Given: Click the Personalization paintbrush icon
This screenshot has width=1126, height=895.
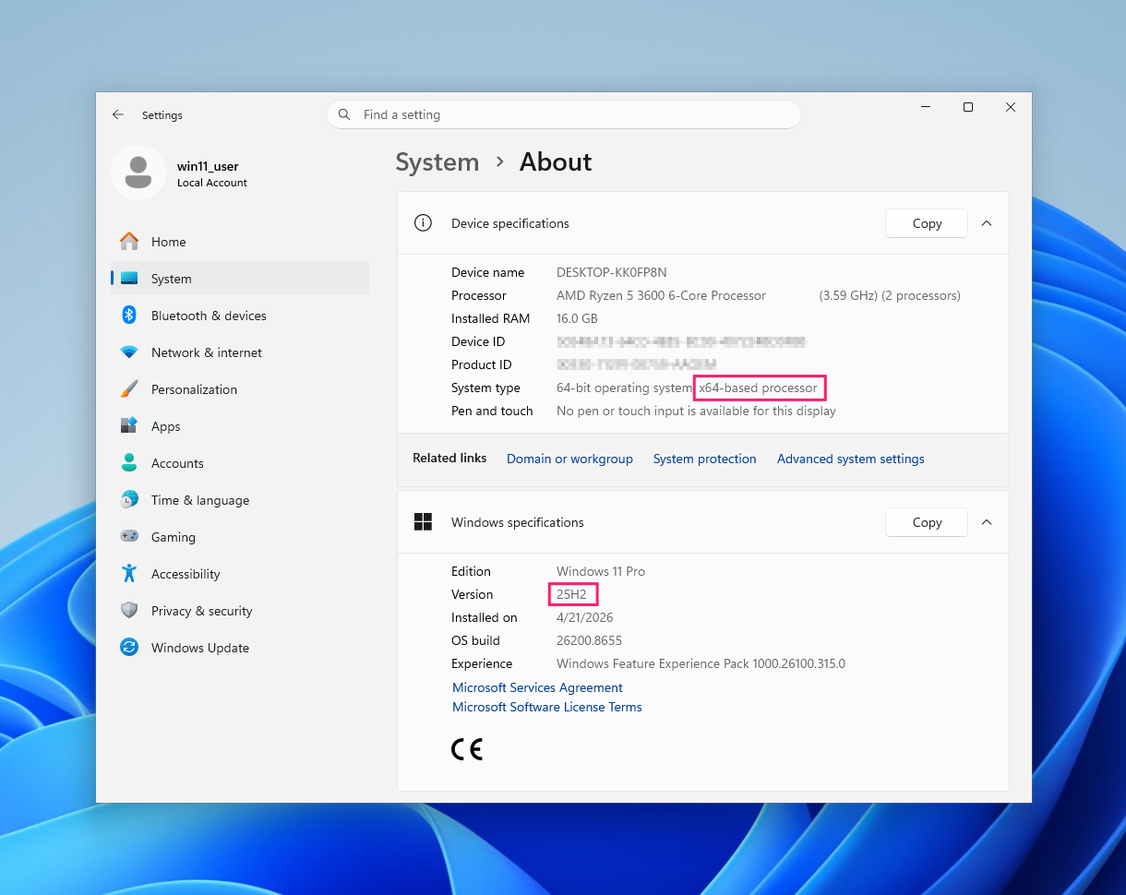Looking at the screenshot, I should pos(129,389).
